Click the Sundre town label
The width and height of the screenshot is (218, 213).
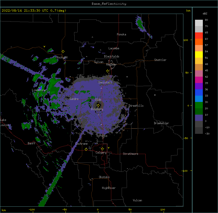coord(74,99)
